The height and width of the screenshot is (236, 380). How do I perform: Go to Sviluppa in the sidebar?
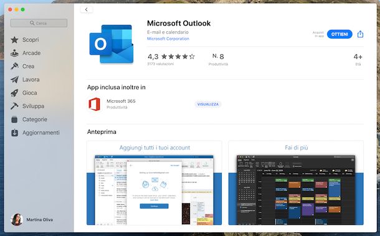coord(33,106)
